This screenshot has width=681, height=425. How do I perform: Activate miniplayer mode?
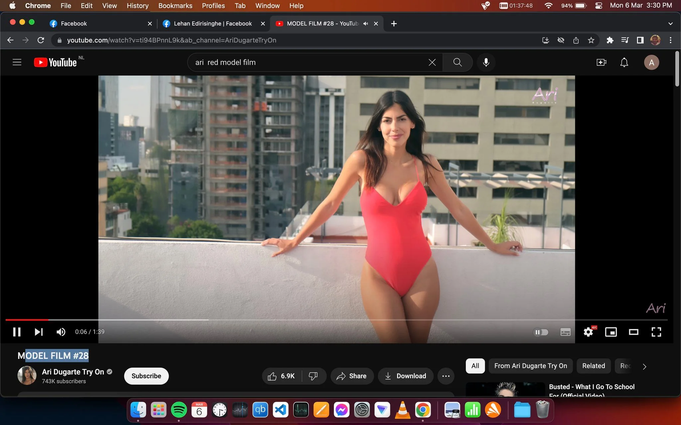611,332
